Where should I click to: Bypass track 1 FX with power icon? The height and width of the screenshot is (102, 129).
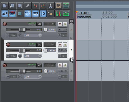[66, 30]
